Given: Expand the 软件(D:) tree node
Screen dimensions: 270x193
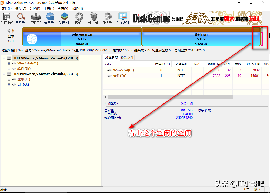Looking at the screenshot, I should click(9, 69).
